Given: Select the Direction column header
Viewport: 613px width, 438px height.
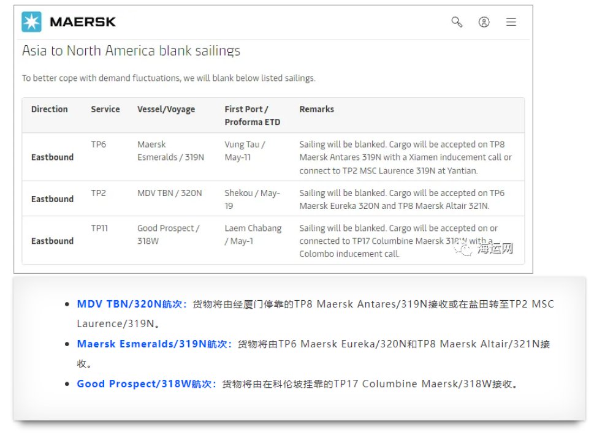Looking at the screenshot, I should [49, 109].
